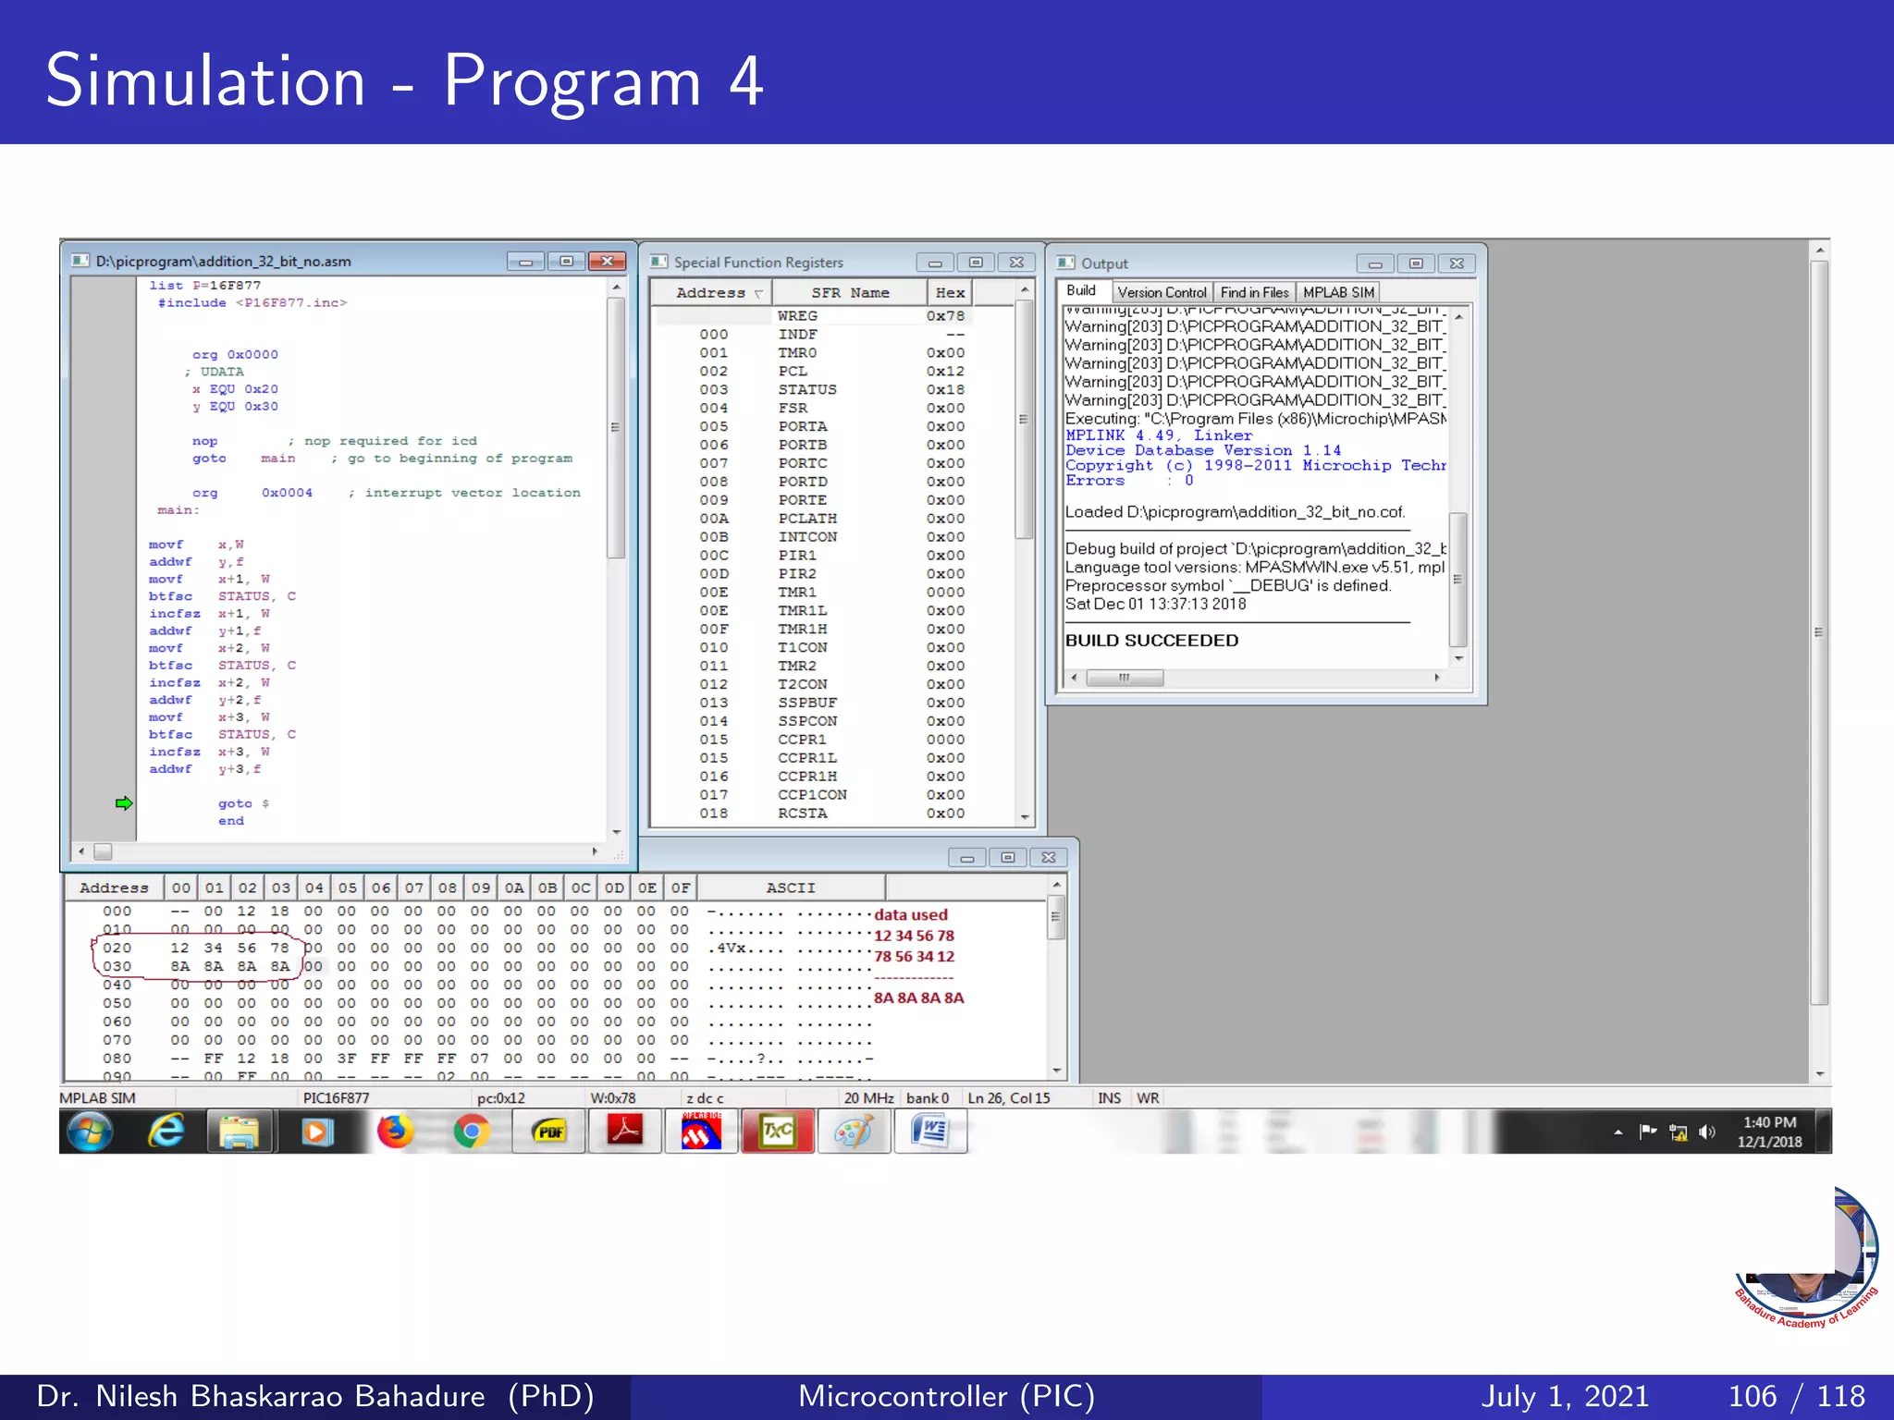Click the 'x EQU 0x20' line in editor

[x=235, y=389]
